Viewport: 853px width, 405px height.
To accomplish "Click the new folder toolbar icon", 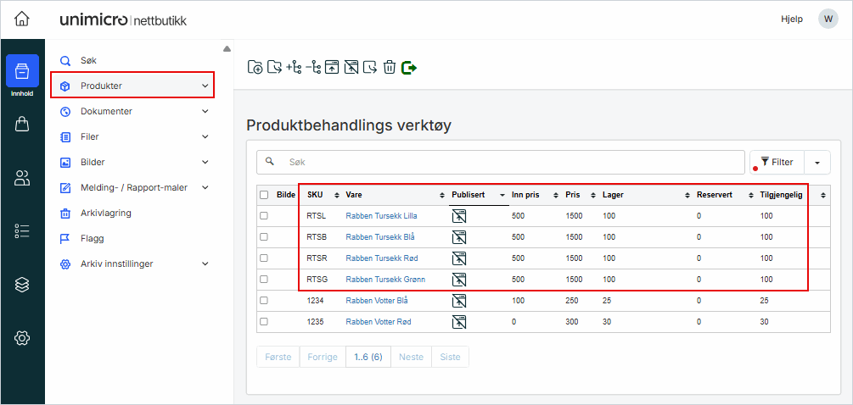I will click(x=255, y=68).
